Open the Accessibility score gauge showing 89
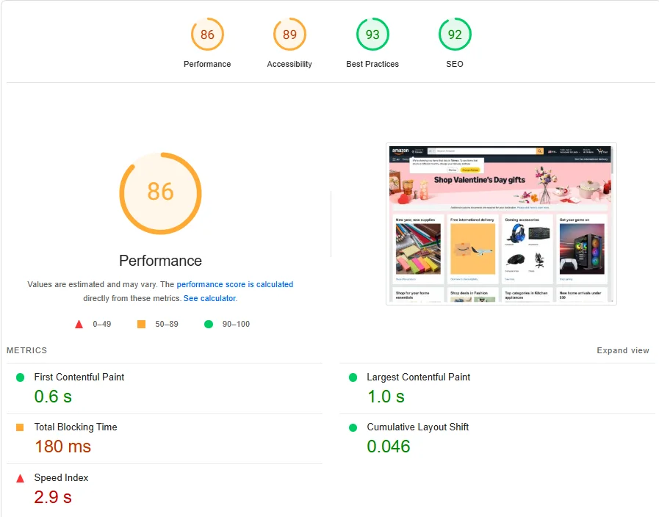This screenshot has width=659, height=517. point(289,34)
